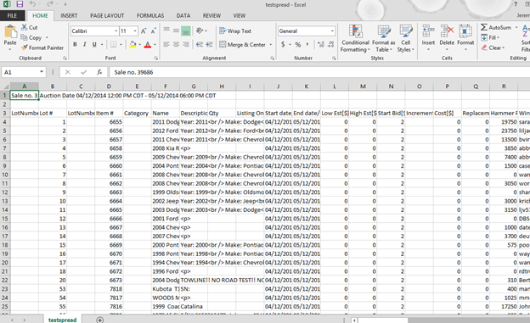
Task: Click the Name Box showing A1
Action: coord(20,72)
